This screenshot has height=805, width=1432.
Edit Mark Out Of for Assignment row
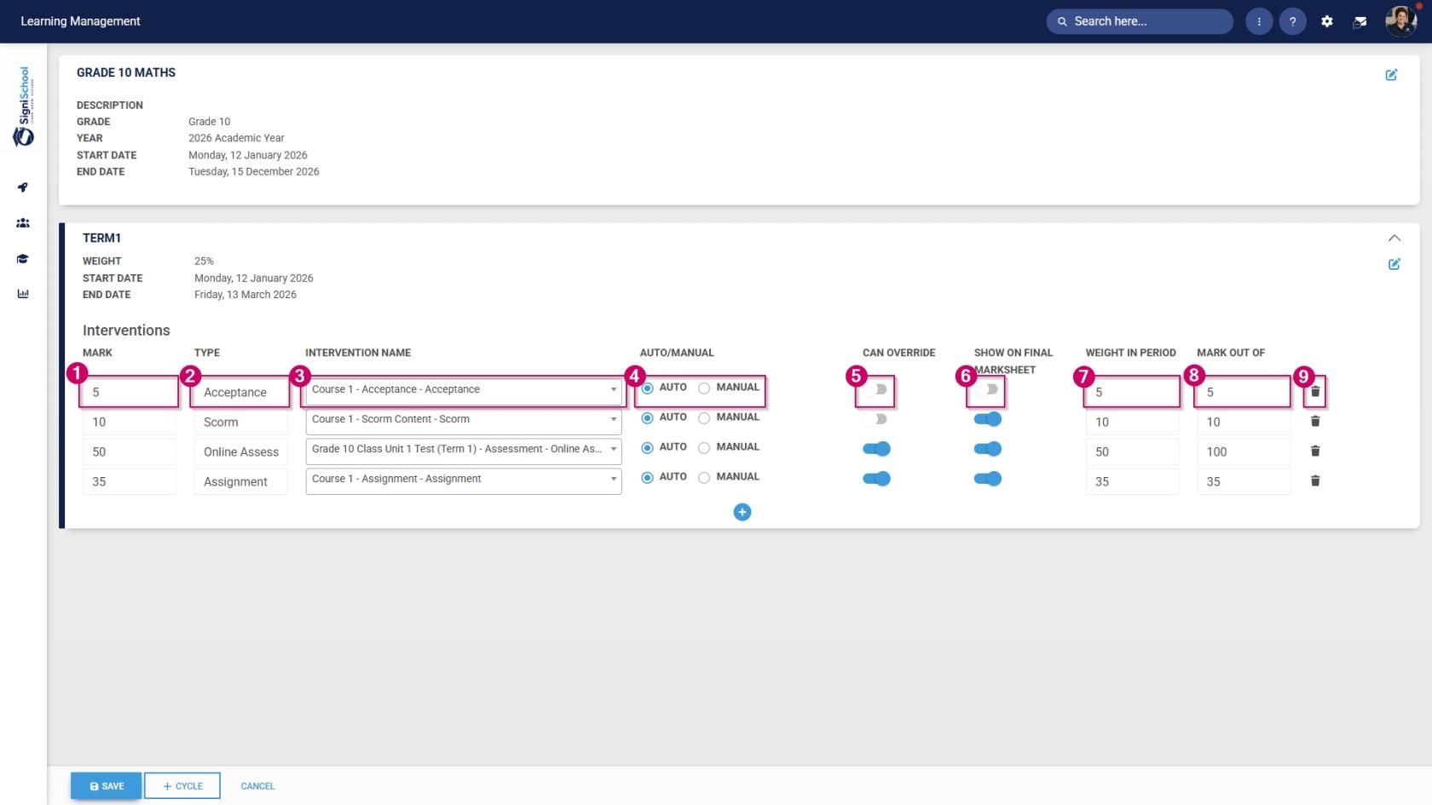coord(1244,481)
